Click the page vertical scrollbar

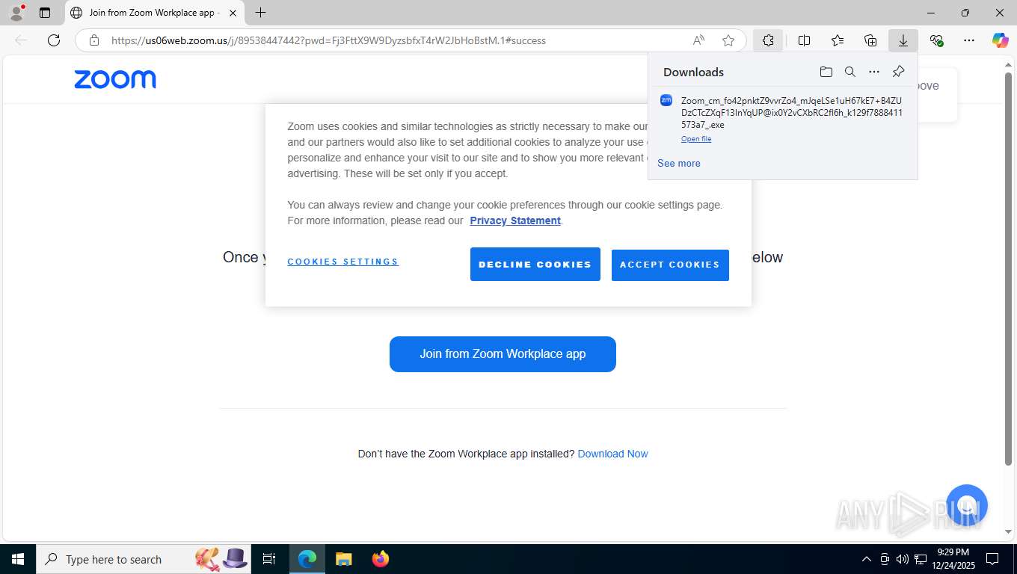[x=1008, y=269]
